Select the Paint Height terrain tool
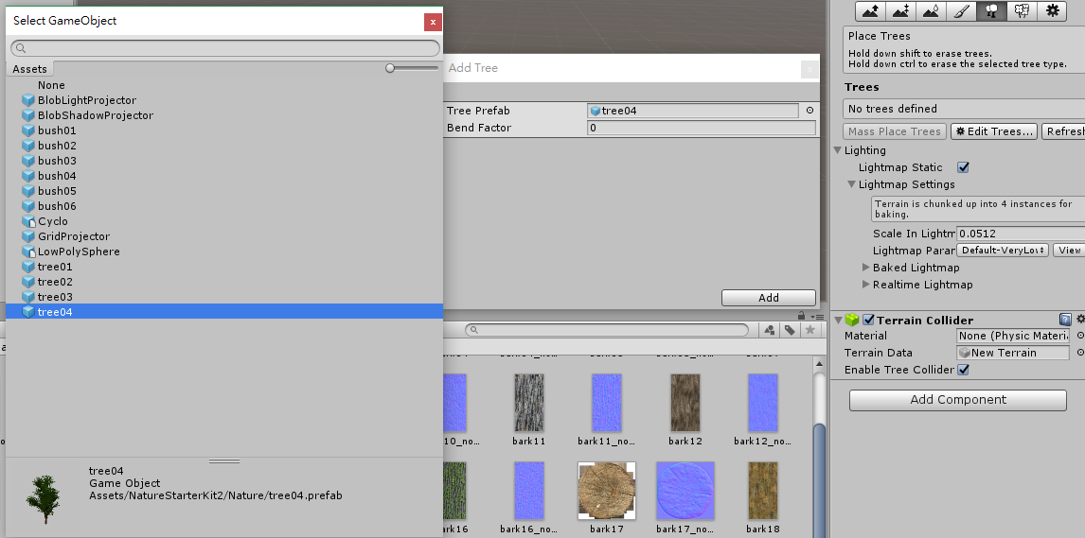This screenshot has width=1085, height=538. (x=901, y=11)
